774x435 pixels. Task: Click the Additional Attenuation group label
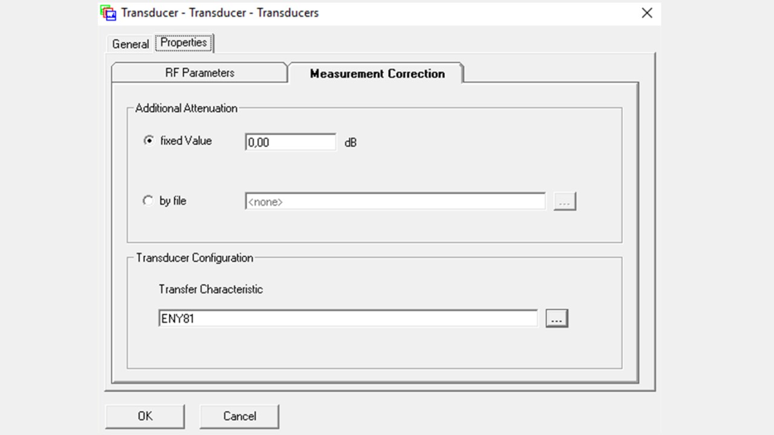click(x=186, y=108)
